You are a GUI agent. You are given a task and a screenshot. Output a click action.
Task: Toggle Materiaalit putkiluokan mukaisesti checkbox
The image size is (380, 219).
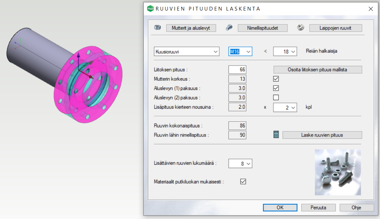coord(243,182)
